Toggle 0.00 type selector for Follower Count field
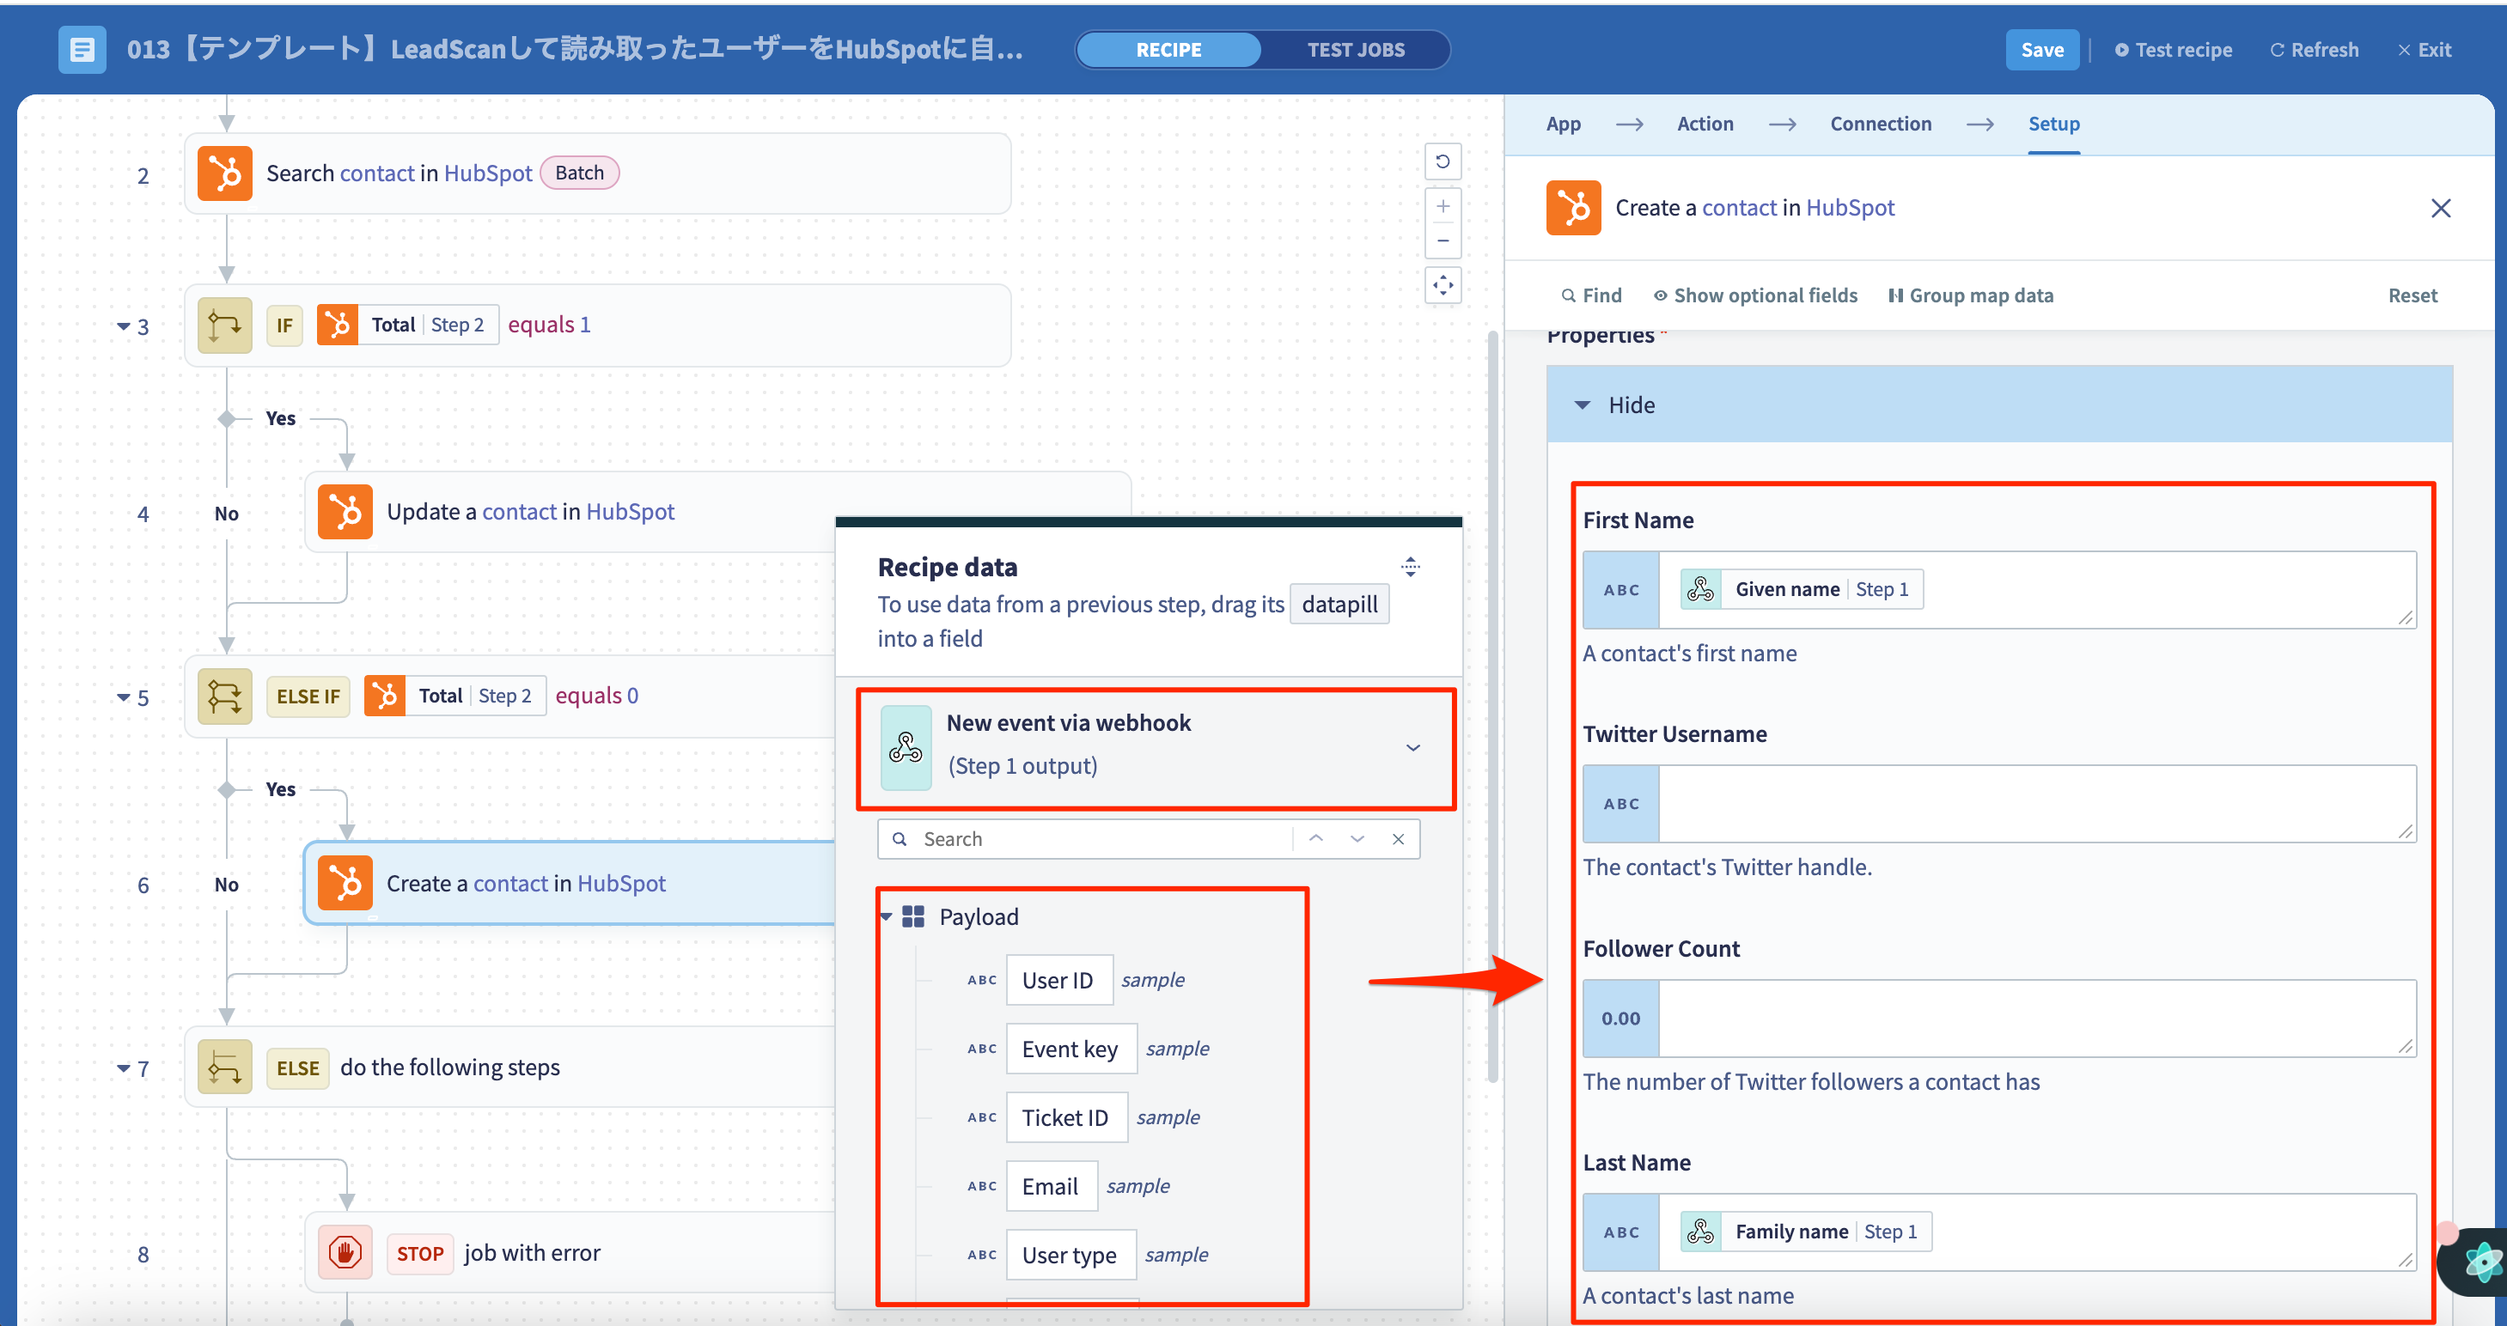2507x1326 pixels. (1621, 1019)
